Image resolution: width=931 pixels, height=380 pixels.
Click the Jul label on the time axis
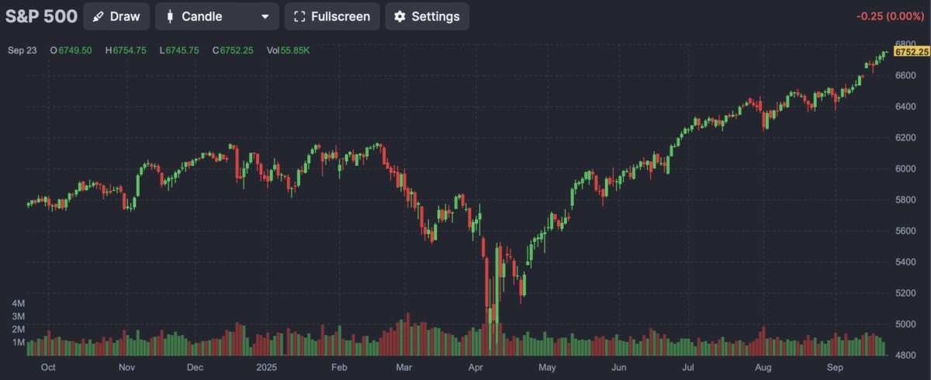click(688, 367)
